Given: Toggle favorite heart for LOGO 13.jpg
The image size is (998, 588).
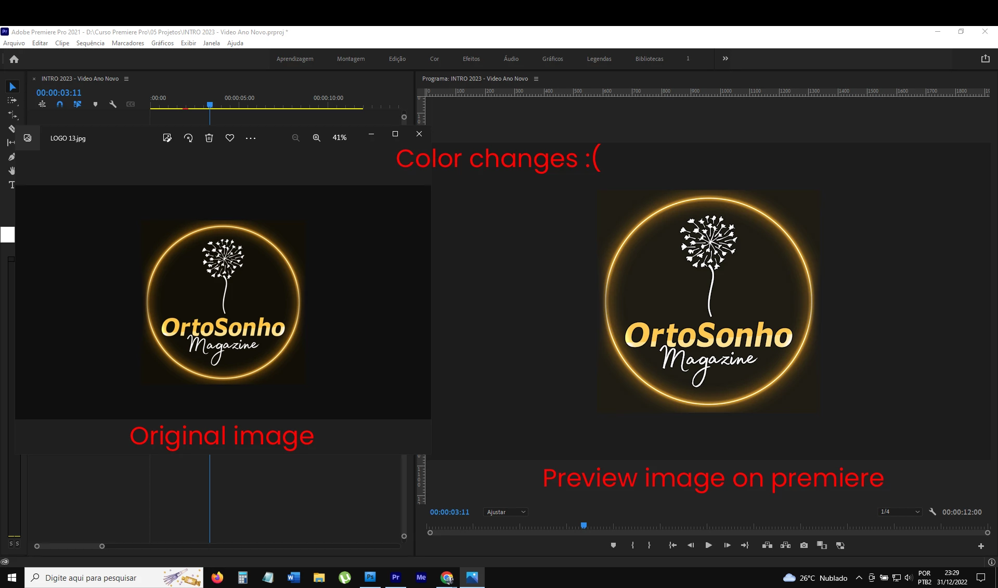Looking at the screenshot, I should 230,138.
